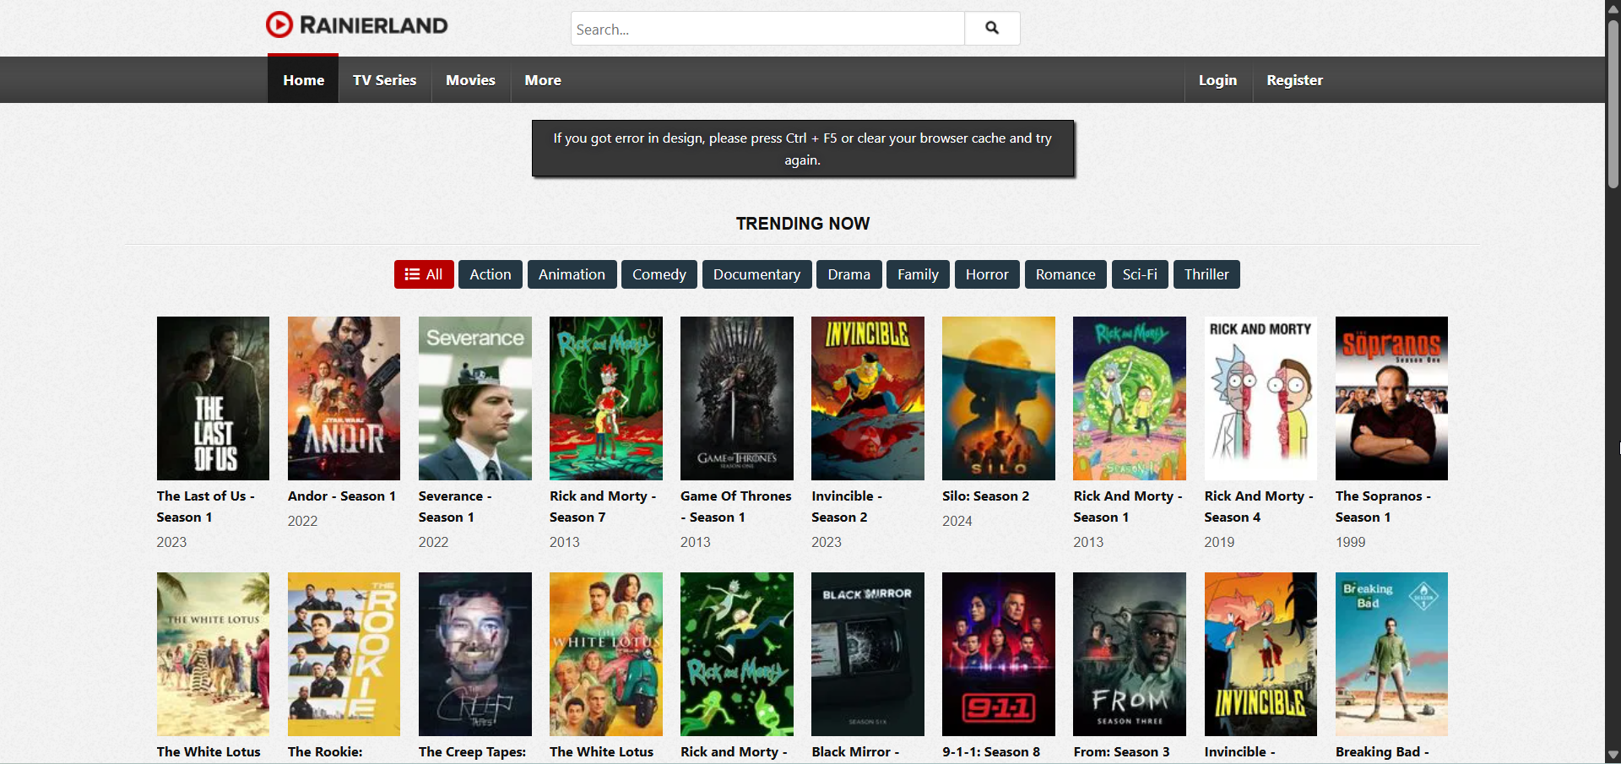Screen dimensions: 1621x764
Task: Open the Register page
Action: click(1294, 80)
